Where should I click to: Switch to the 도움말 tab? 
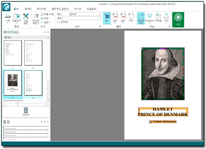[92, 9]
